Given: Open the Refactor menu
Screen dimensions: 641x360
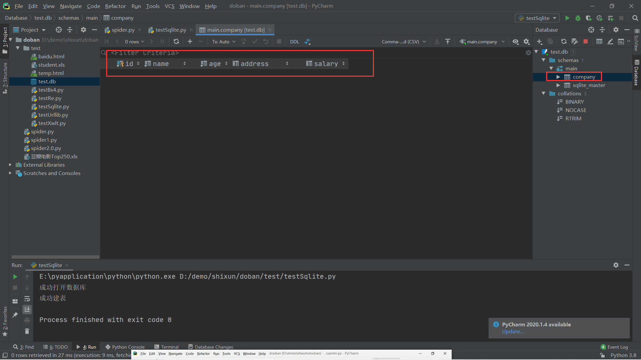Looking at the screenshot, I should (115, 6).
